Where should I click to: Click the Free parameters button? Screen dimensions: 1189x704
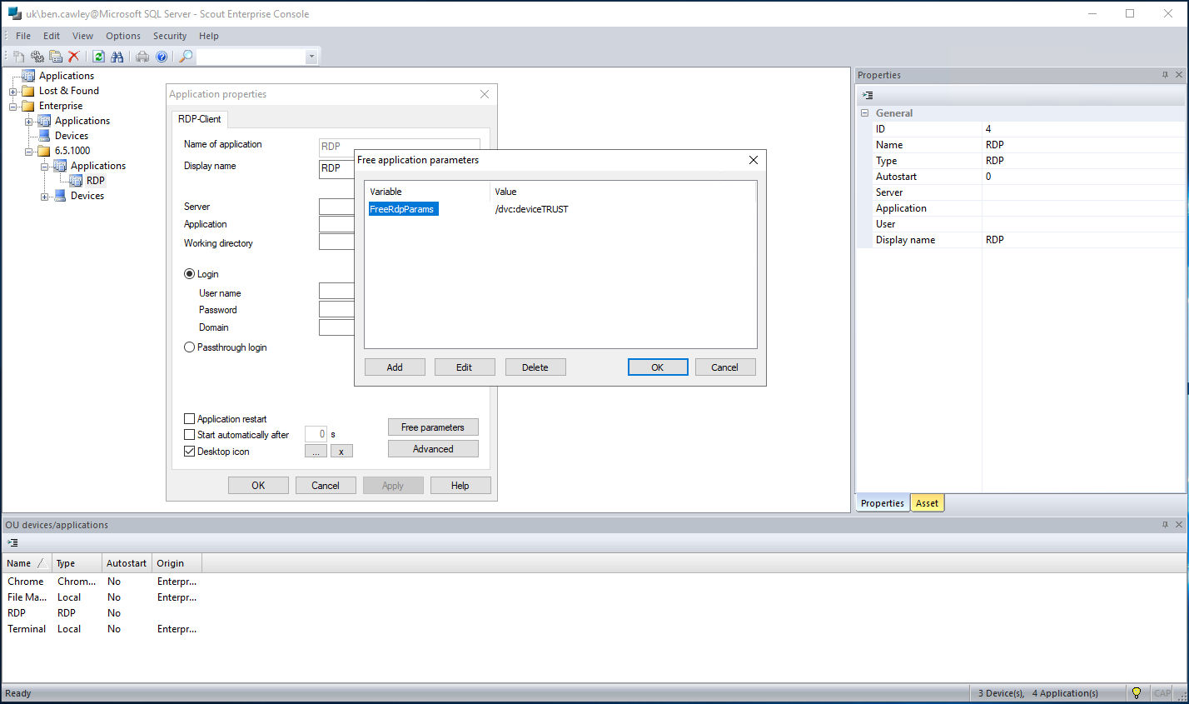coord(433,427)
